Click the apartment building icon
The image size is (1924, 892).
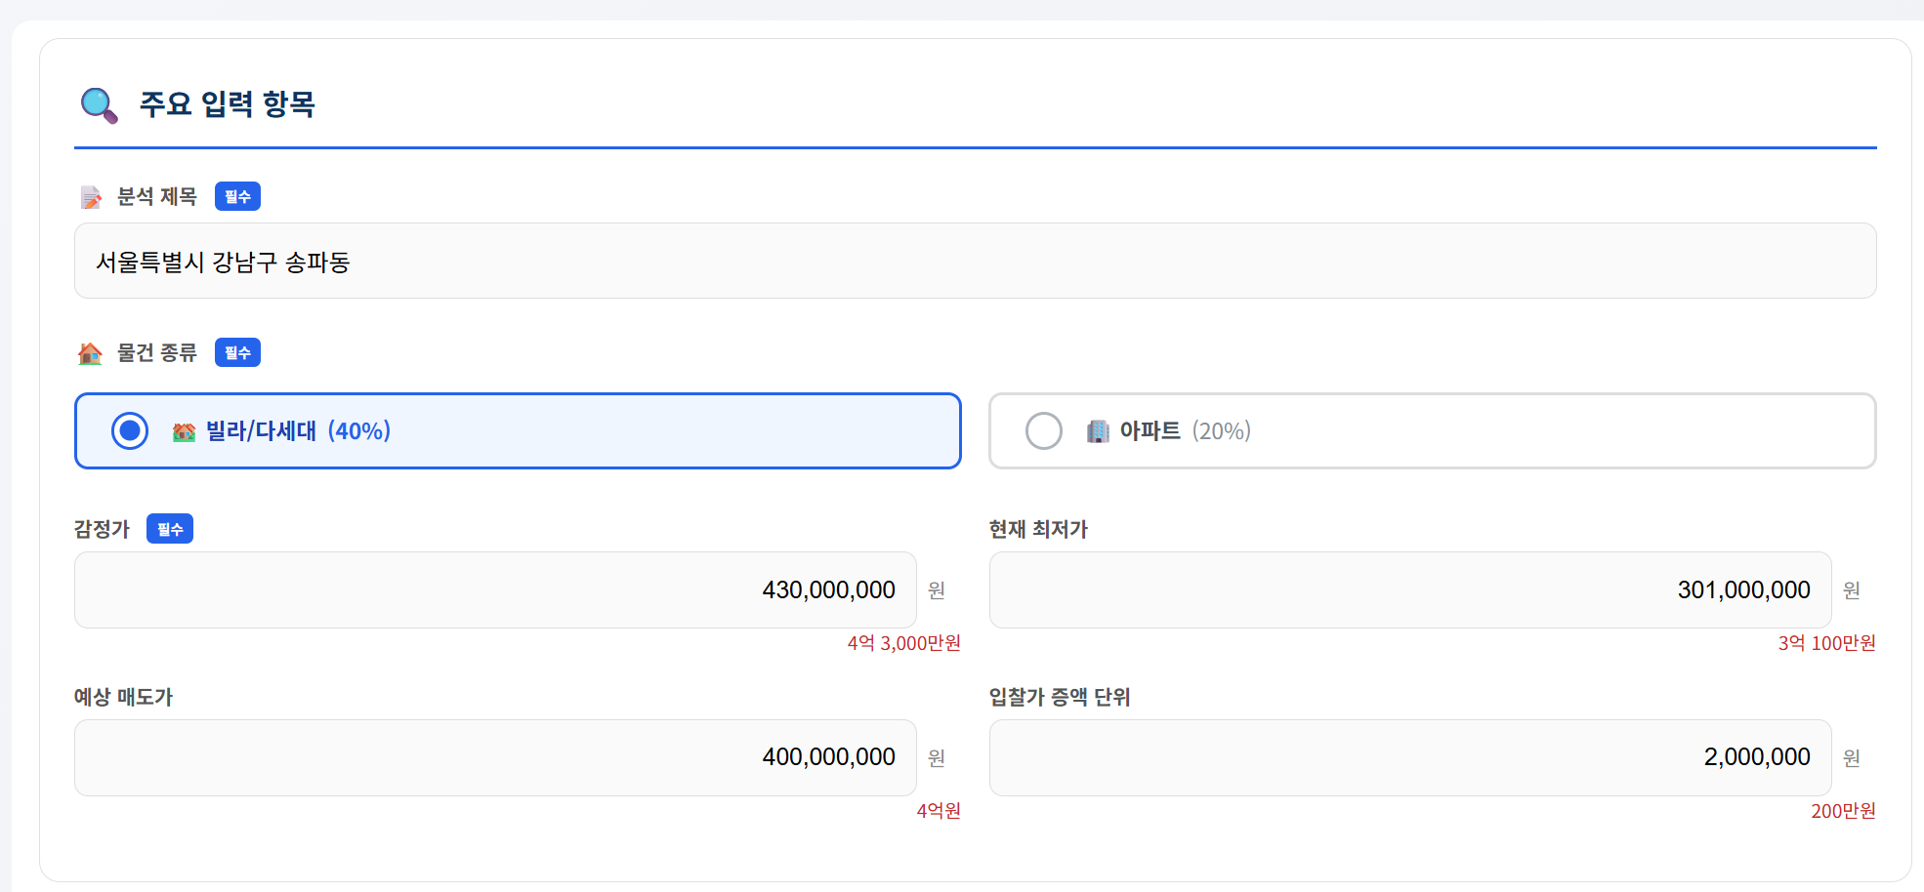pos(1098,431)
